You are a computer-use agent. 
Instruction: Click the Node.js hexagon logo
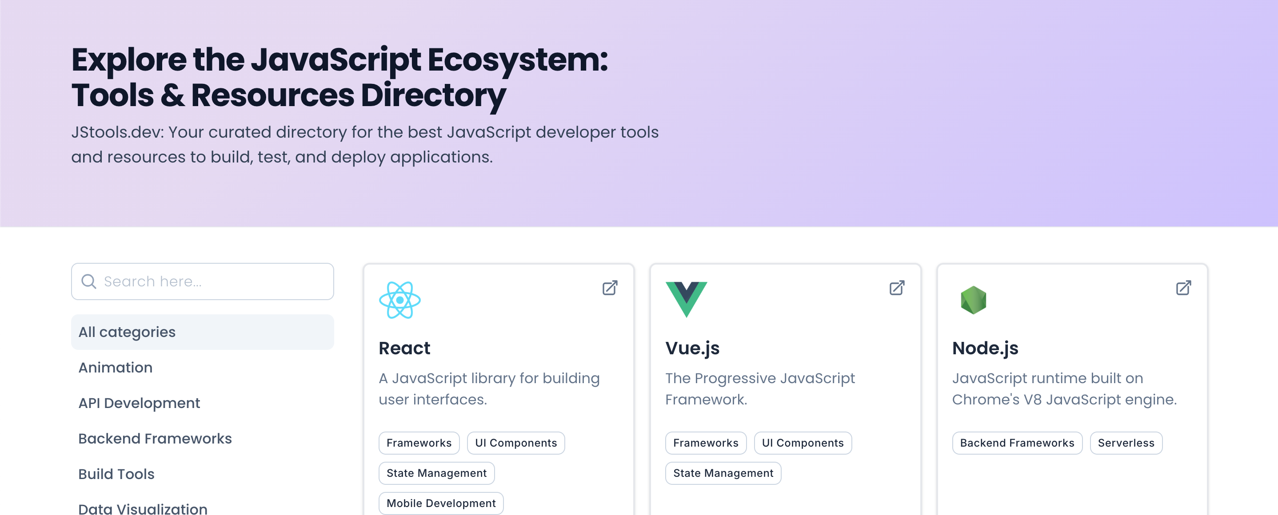point(973,300)
